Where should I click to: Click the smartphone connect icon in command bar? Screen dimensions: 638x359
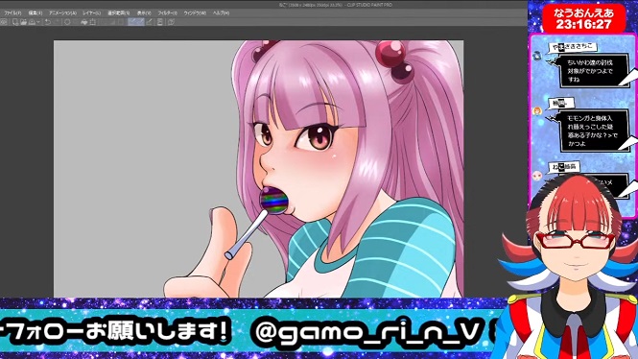160,22
